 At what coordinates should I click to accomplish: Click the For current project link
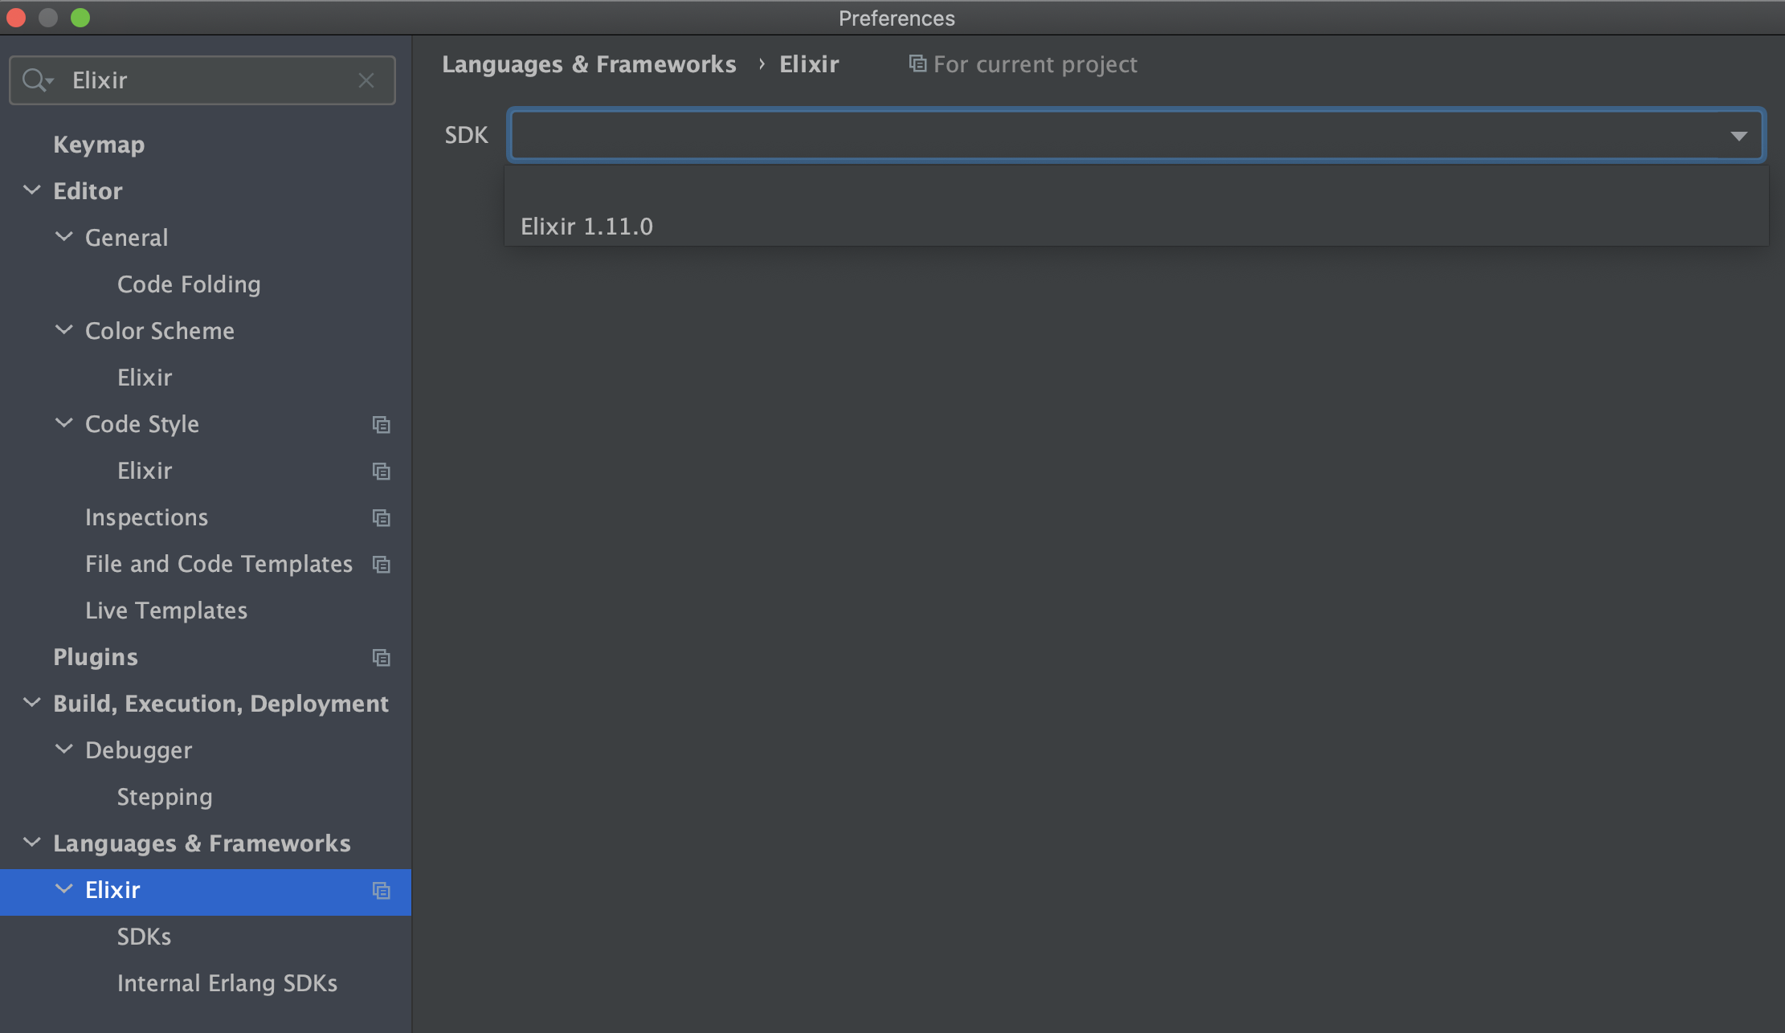pos(1035,63)
